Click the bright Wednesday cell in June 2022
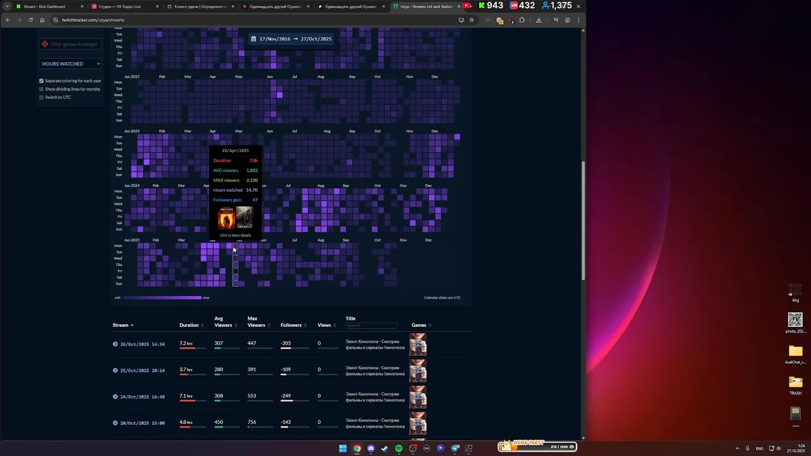The height and width of the screenshot is (456, 811). pyautogui.click(x=279, y=95)
